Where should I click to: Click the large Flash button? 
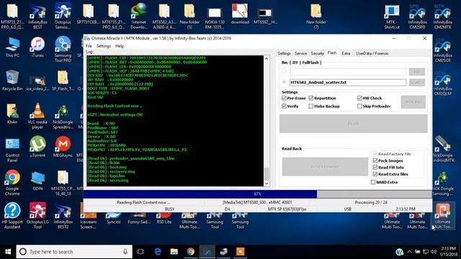[x=354, y=124]
